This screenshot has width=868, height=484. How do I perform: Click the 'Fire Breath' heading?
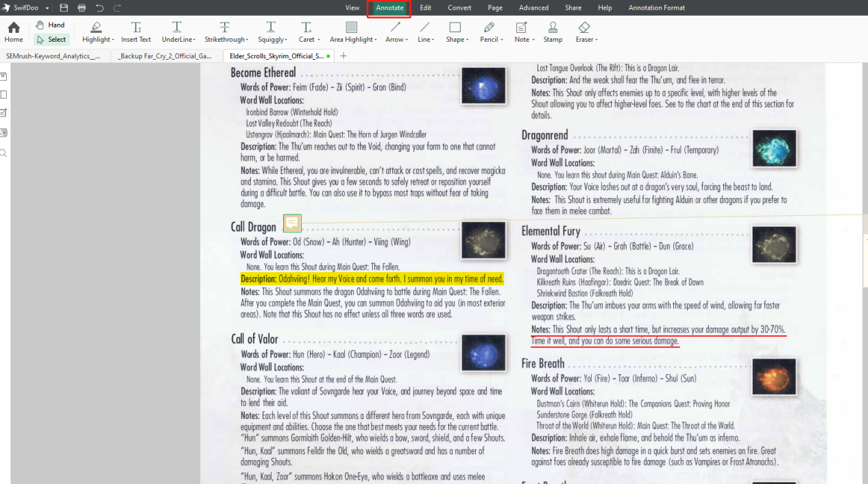pyautogui.click(x=543, y=363)
